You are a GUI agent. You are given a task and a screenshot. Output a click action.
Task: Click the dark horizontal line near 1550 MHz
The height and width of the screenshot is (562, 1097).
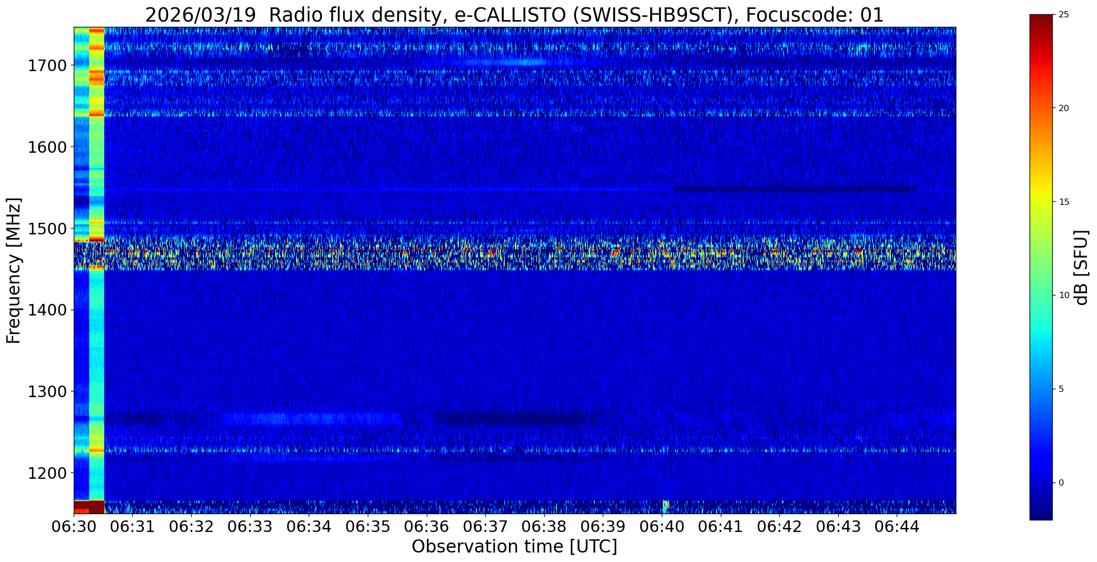[795, 189]
